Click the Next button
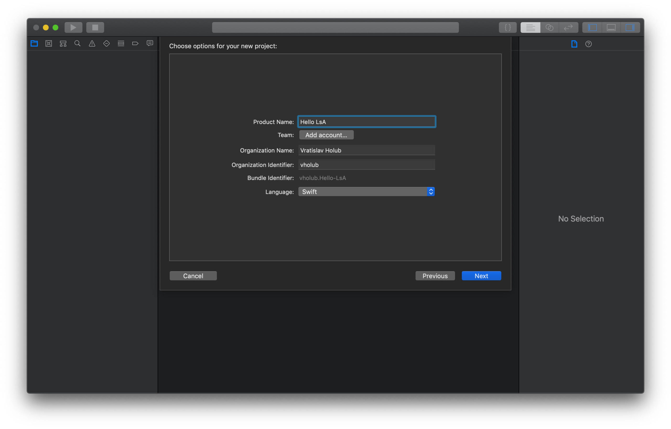The height and width of the screenshot is (429, 671). [x=481, y=276]
